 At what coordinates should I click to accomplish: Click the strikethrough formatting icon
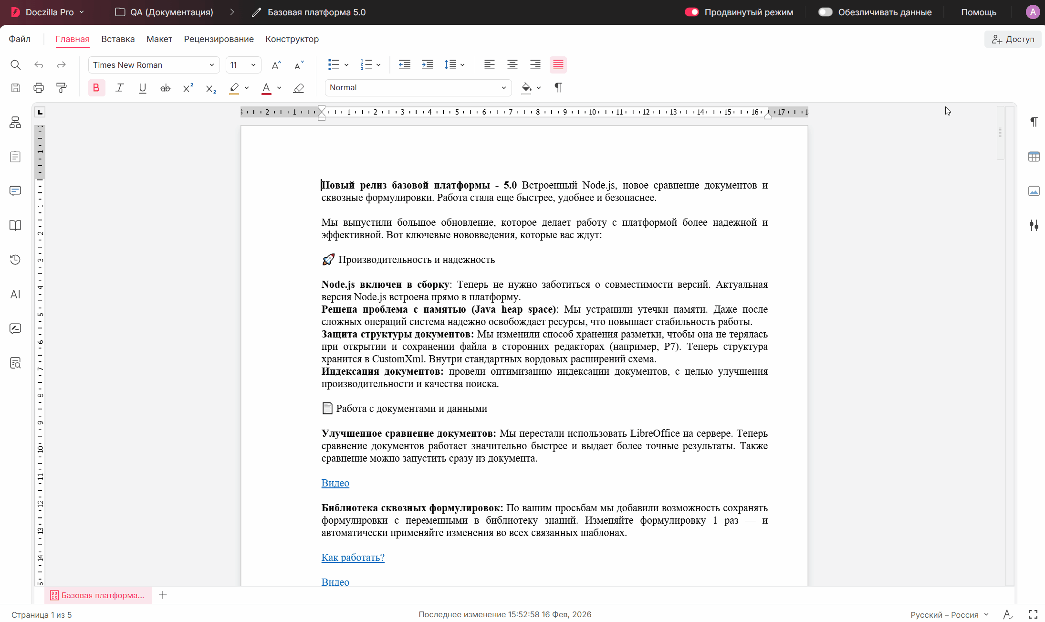pos(165,88)
